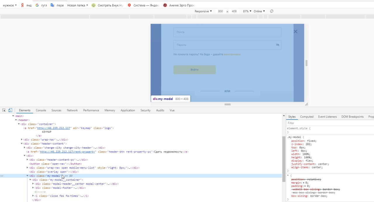Expand the modal-header__center div node
374x202 pixels.
tap(33, 184)
